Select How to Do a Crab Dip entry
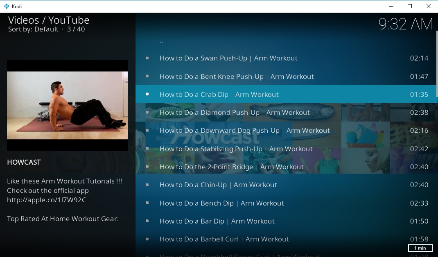This screenshot has width=438, height=257. coord(286,94)
